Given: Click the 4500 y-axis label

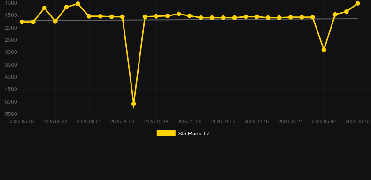Looking at the screenshot, I should [x=11, y=89].
